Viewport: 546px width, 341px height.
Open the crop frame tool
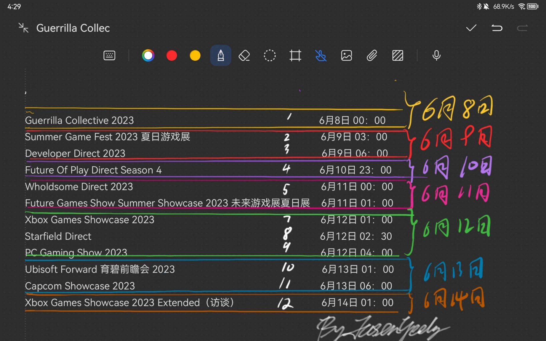(x=295, y=55)
